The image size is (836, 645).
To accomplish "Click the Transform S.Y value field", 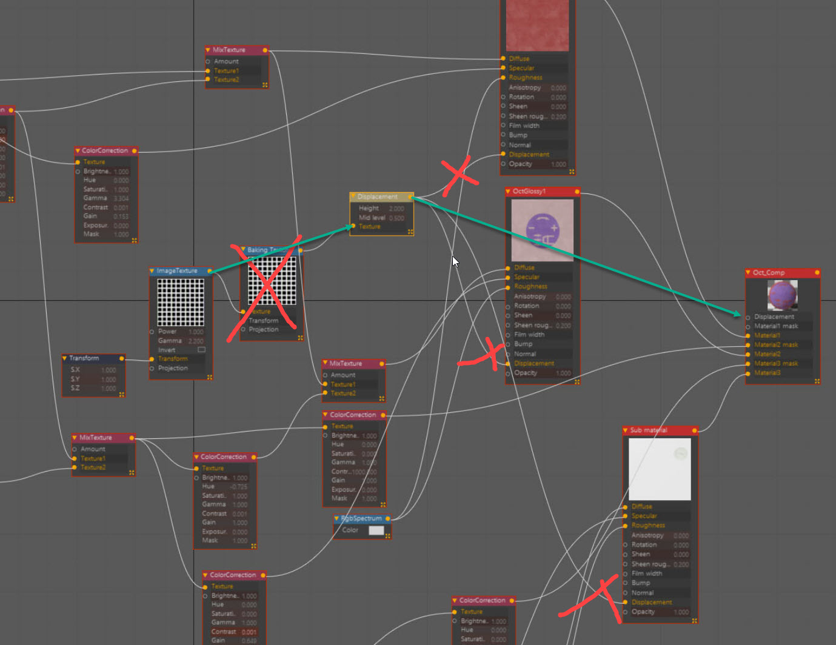I will tap(109, 379).
